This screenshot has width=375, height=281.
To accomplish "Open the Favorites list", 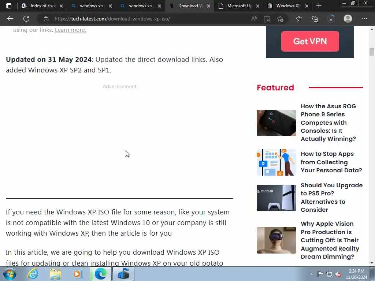I will [x=299, y=19].
